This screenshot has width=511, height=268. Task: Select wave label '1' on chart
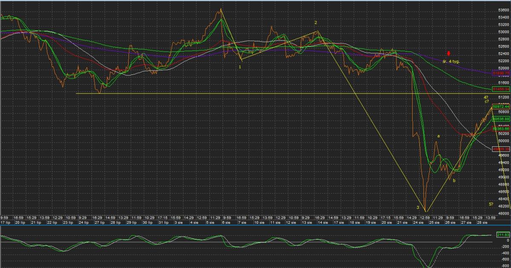(x=240, y=67)
